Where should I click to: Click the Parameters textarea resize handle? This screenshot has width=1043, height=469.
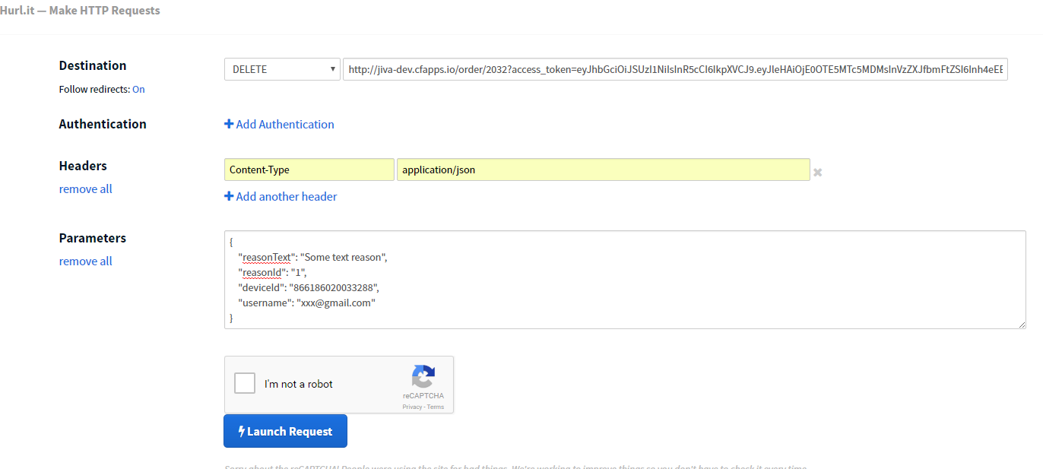[x=1022, y=325]
